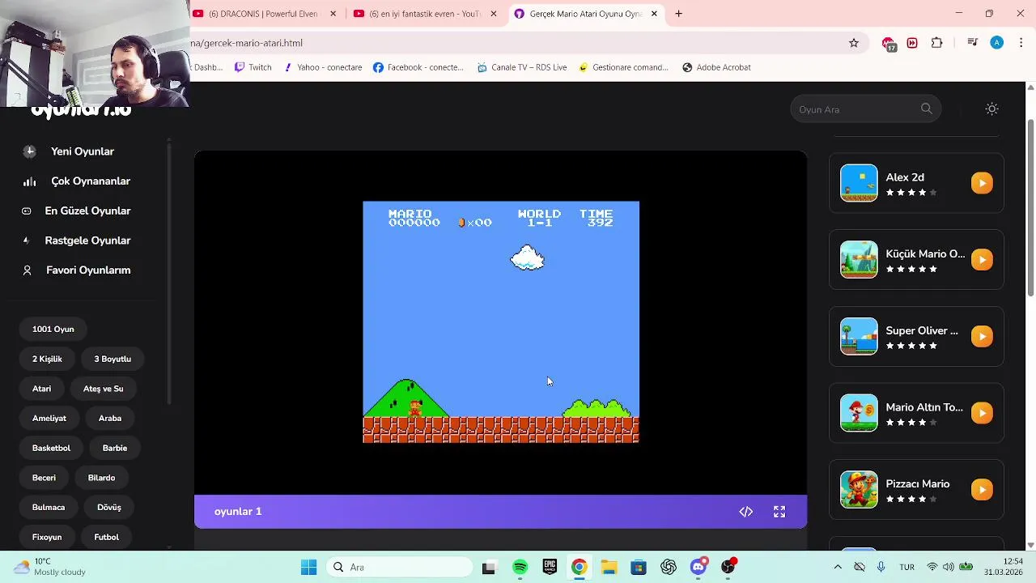The image size is (1036, 583).
Task: Select the 3 Boyutlu category tag
Action: pos(113,359)
